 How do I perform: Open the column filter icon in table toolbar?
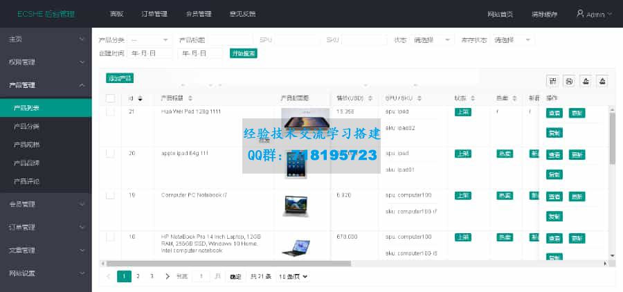pyautogui.click(x=552, y=81)
